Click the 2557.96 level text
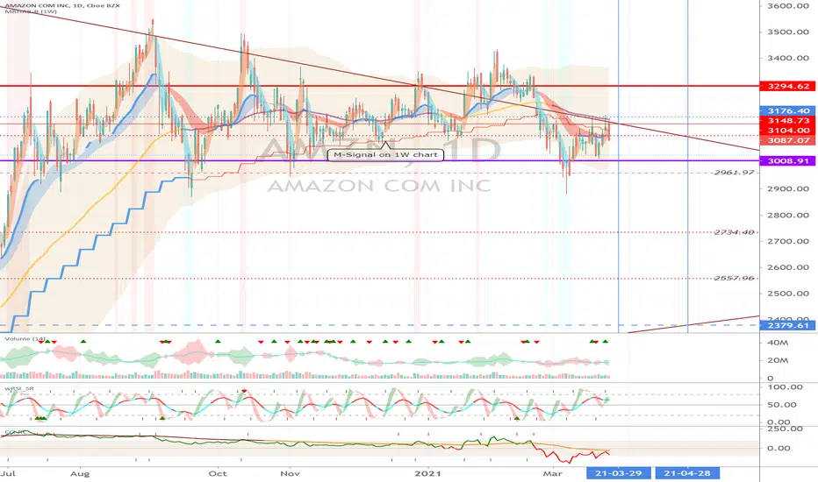The image size is (818, 482). pos(735,279)
